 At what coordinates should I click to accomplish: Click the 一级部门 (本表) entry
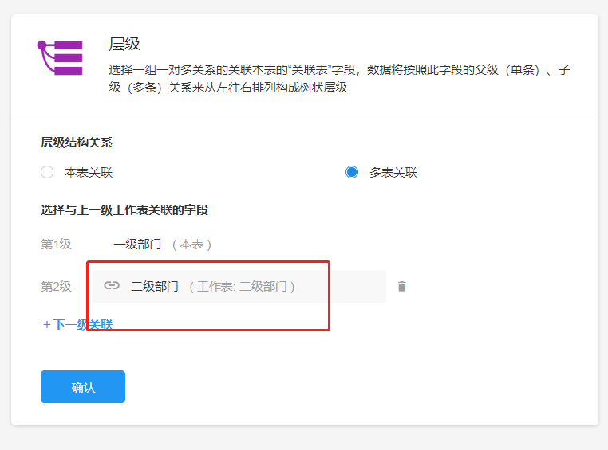163,245
